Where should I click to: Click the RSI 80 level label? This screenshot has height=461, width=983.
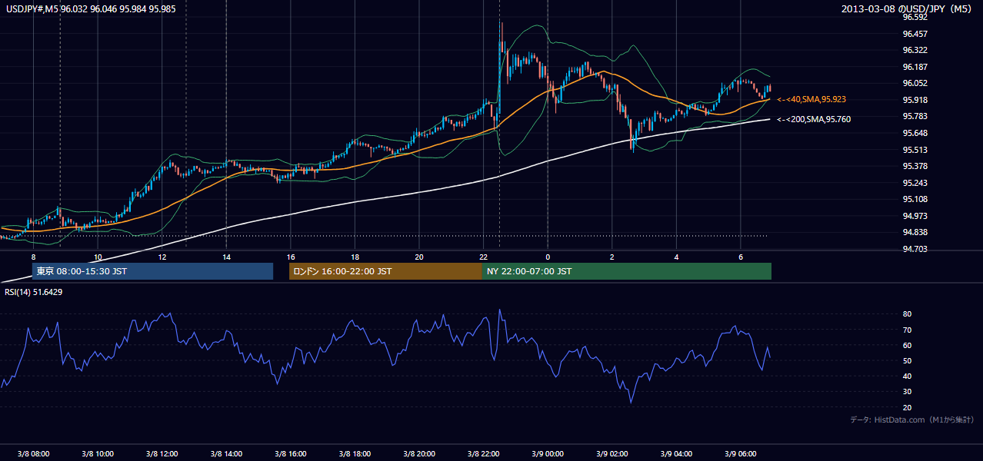[x=907, y=314]
